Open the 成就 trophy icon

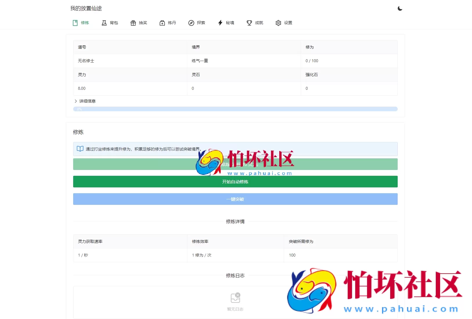(x=249, y=23)
